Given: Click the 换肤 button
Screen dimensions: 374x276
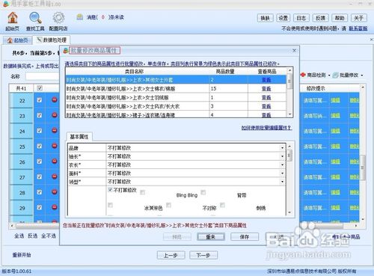Looking at the screenshot, I should (x=265, y=18).
